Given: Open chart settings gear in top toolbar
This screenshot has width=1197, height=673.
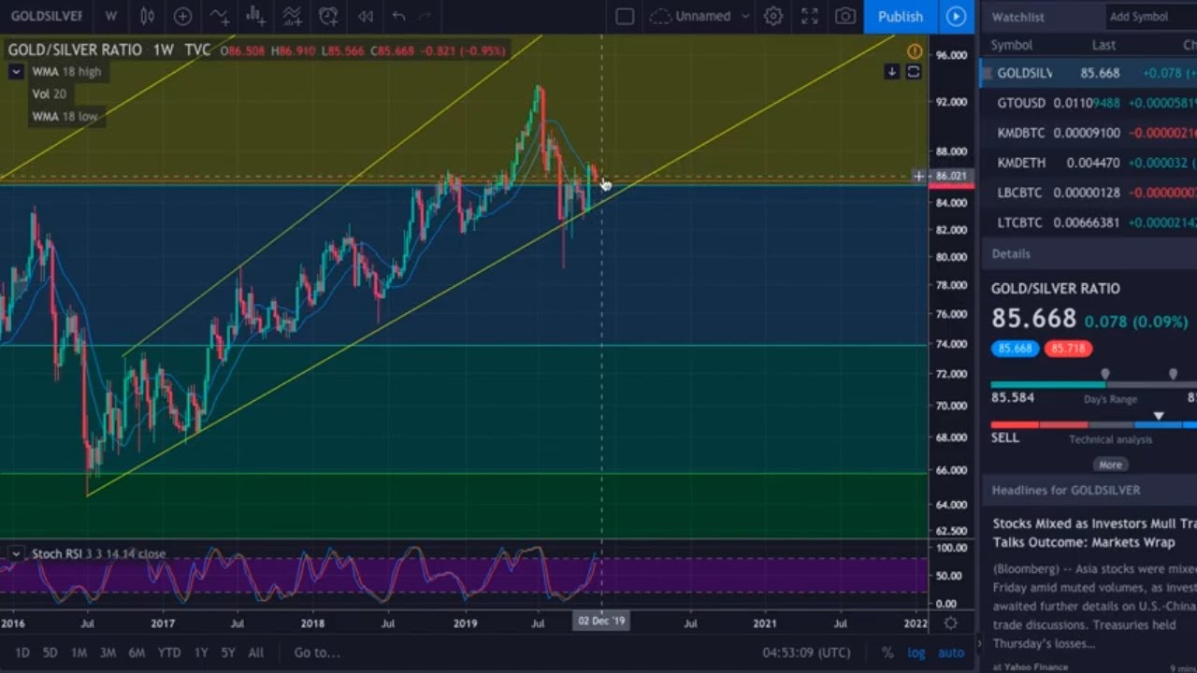Looking at the screenshot, I should pos(773,16).
